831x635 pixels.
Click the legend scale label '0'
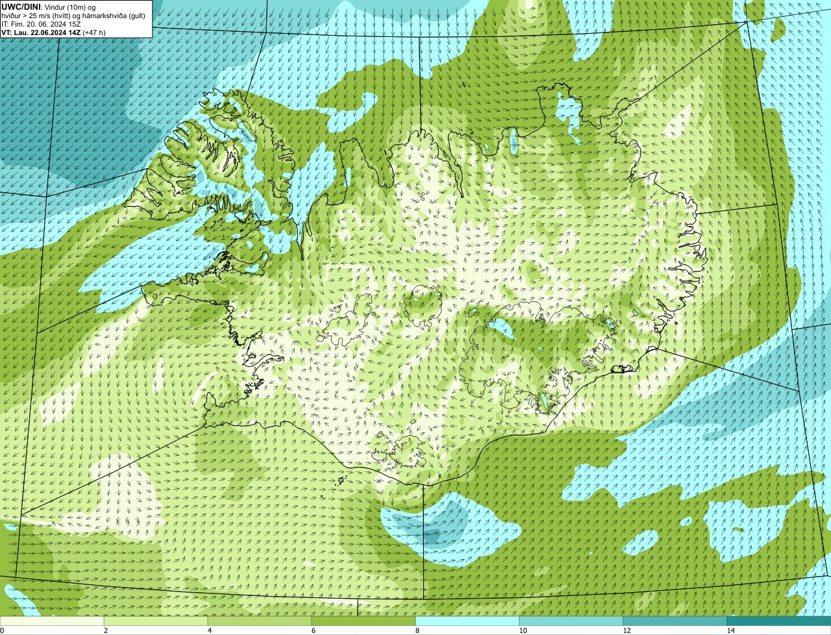2,630
